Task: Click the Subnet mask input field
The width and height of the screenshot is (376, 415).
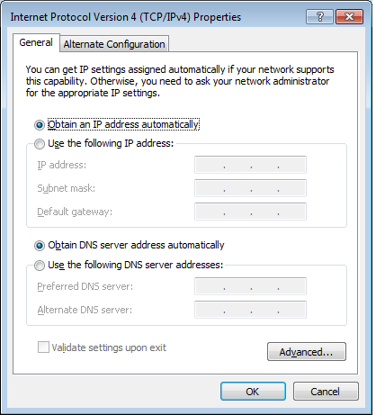Action: coord(250,188)
